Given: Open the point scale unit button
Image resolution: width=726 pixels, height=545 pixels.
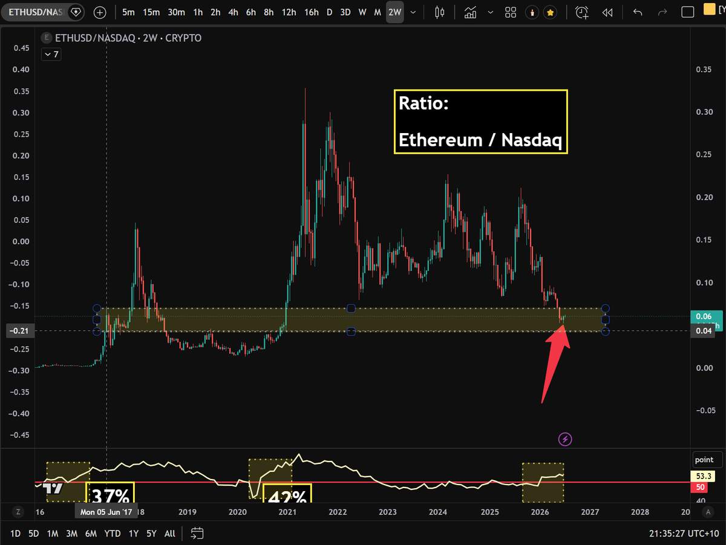Looking at the screenshot, I should coord(707,460).
